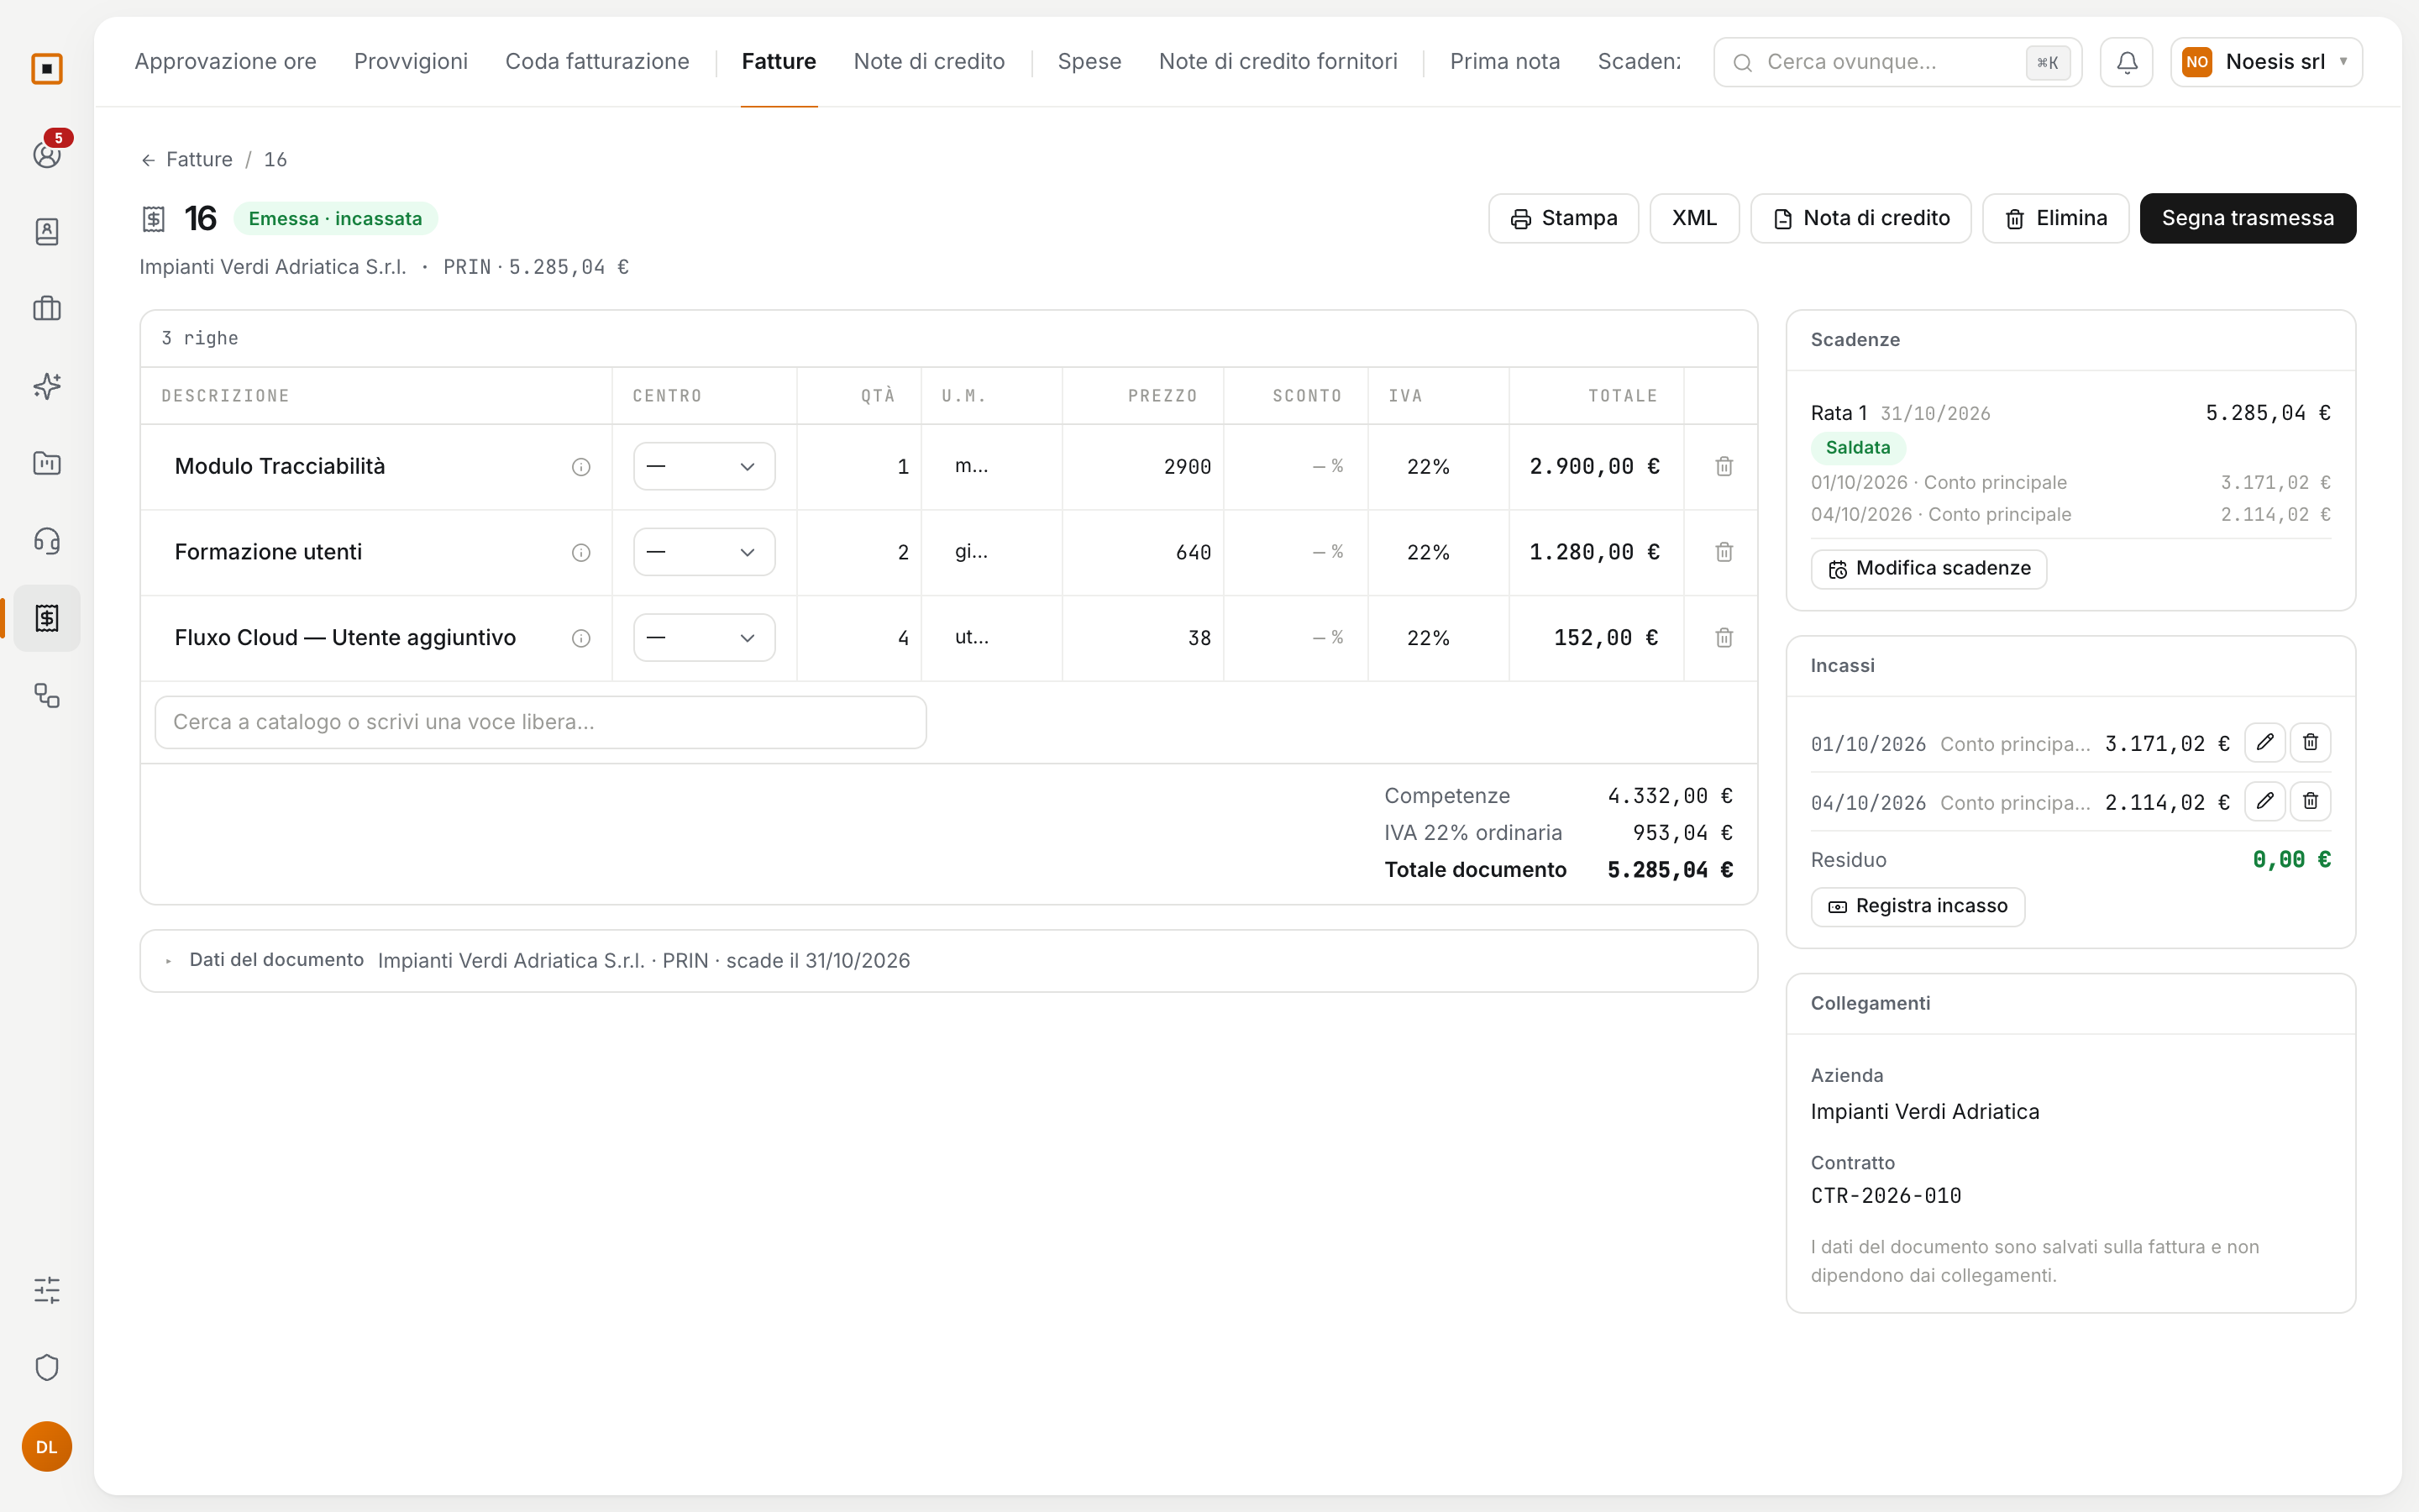This screenshot has height=1512, width=2419.
Task: Create a Nota di credito
Action: click(1860, 218)
